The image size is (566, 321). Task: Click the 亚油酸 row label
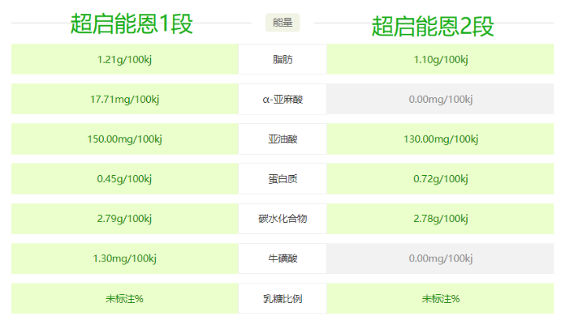tap(282, 140)
